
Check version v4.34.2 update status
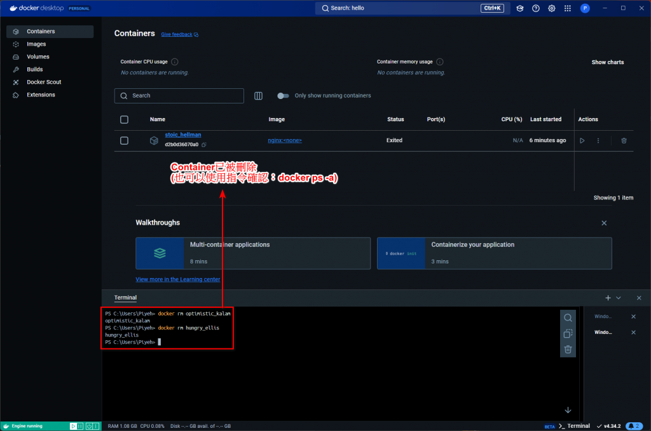point(608,426)
